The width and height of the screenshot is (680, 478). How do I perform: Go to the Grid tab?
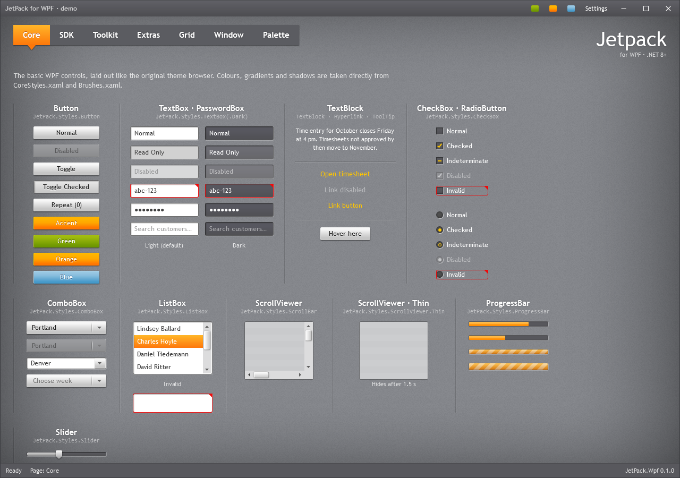[x=186, y=35]
